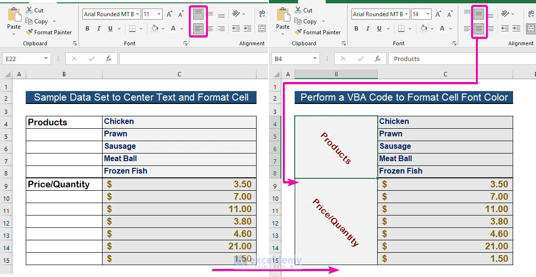Apply Bold formatting
Image resolution: width=536 pixels, height=277 pixels.
(x=88, y=29)
